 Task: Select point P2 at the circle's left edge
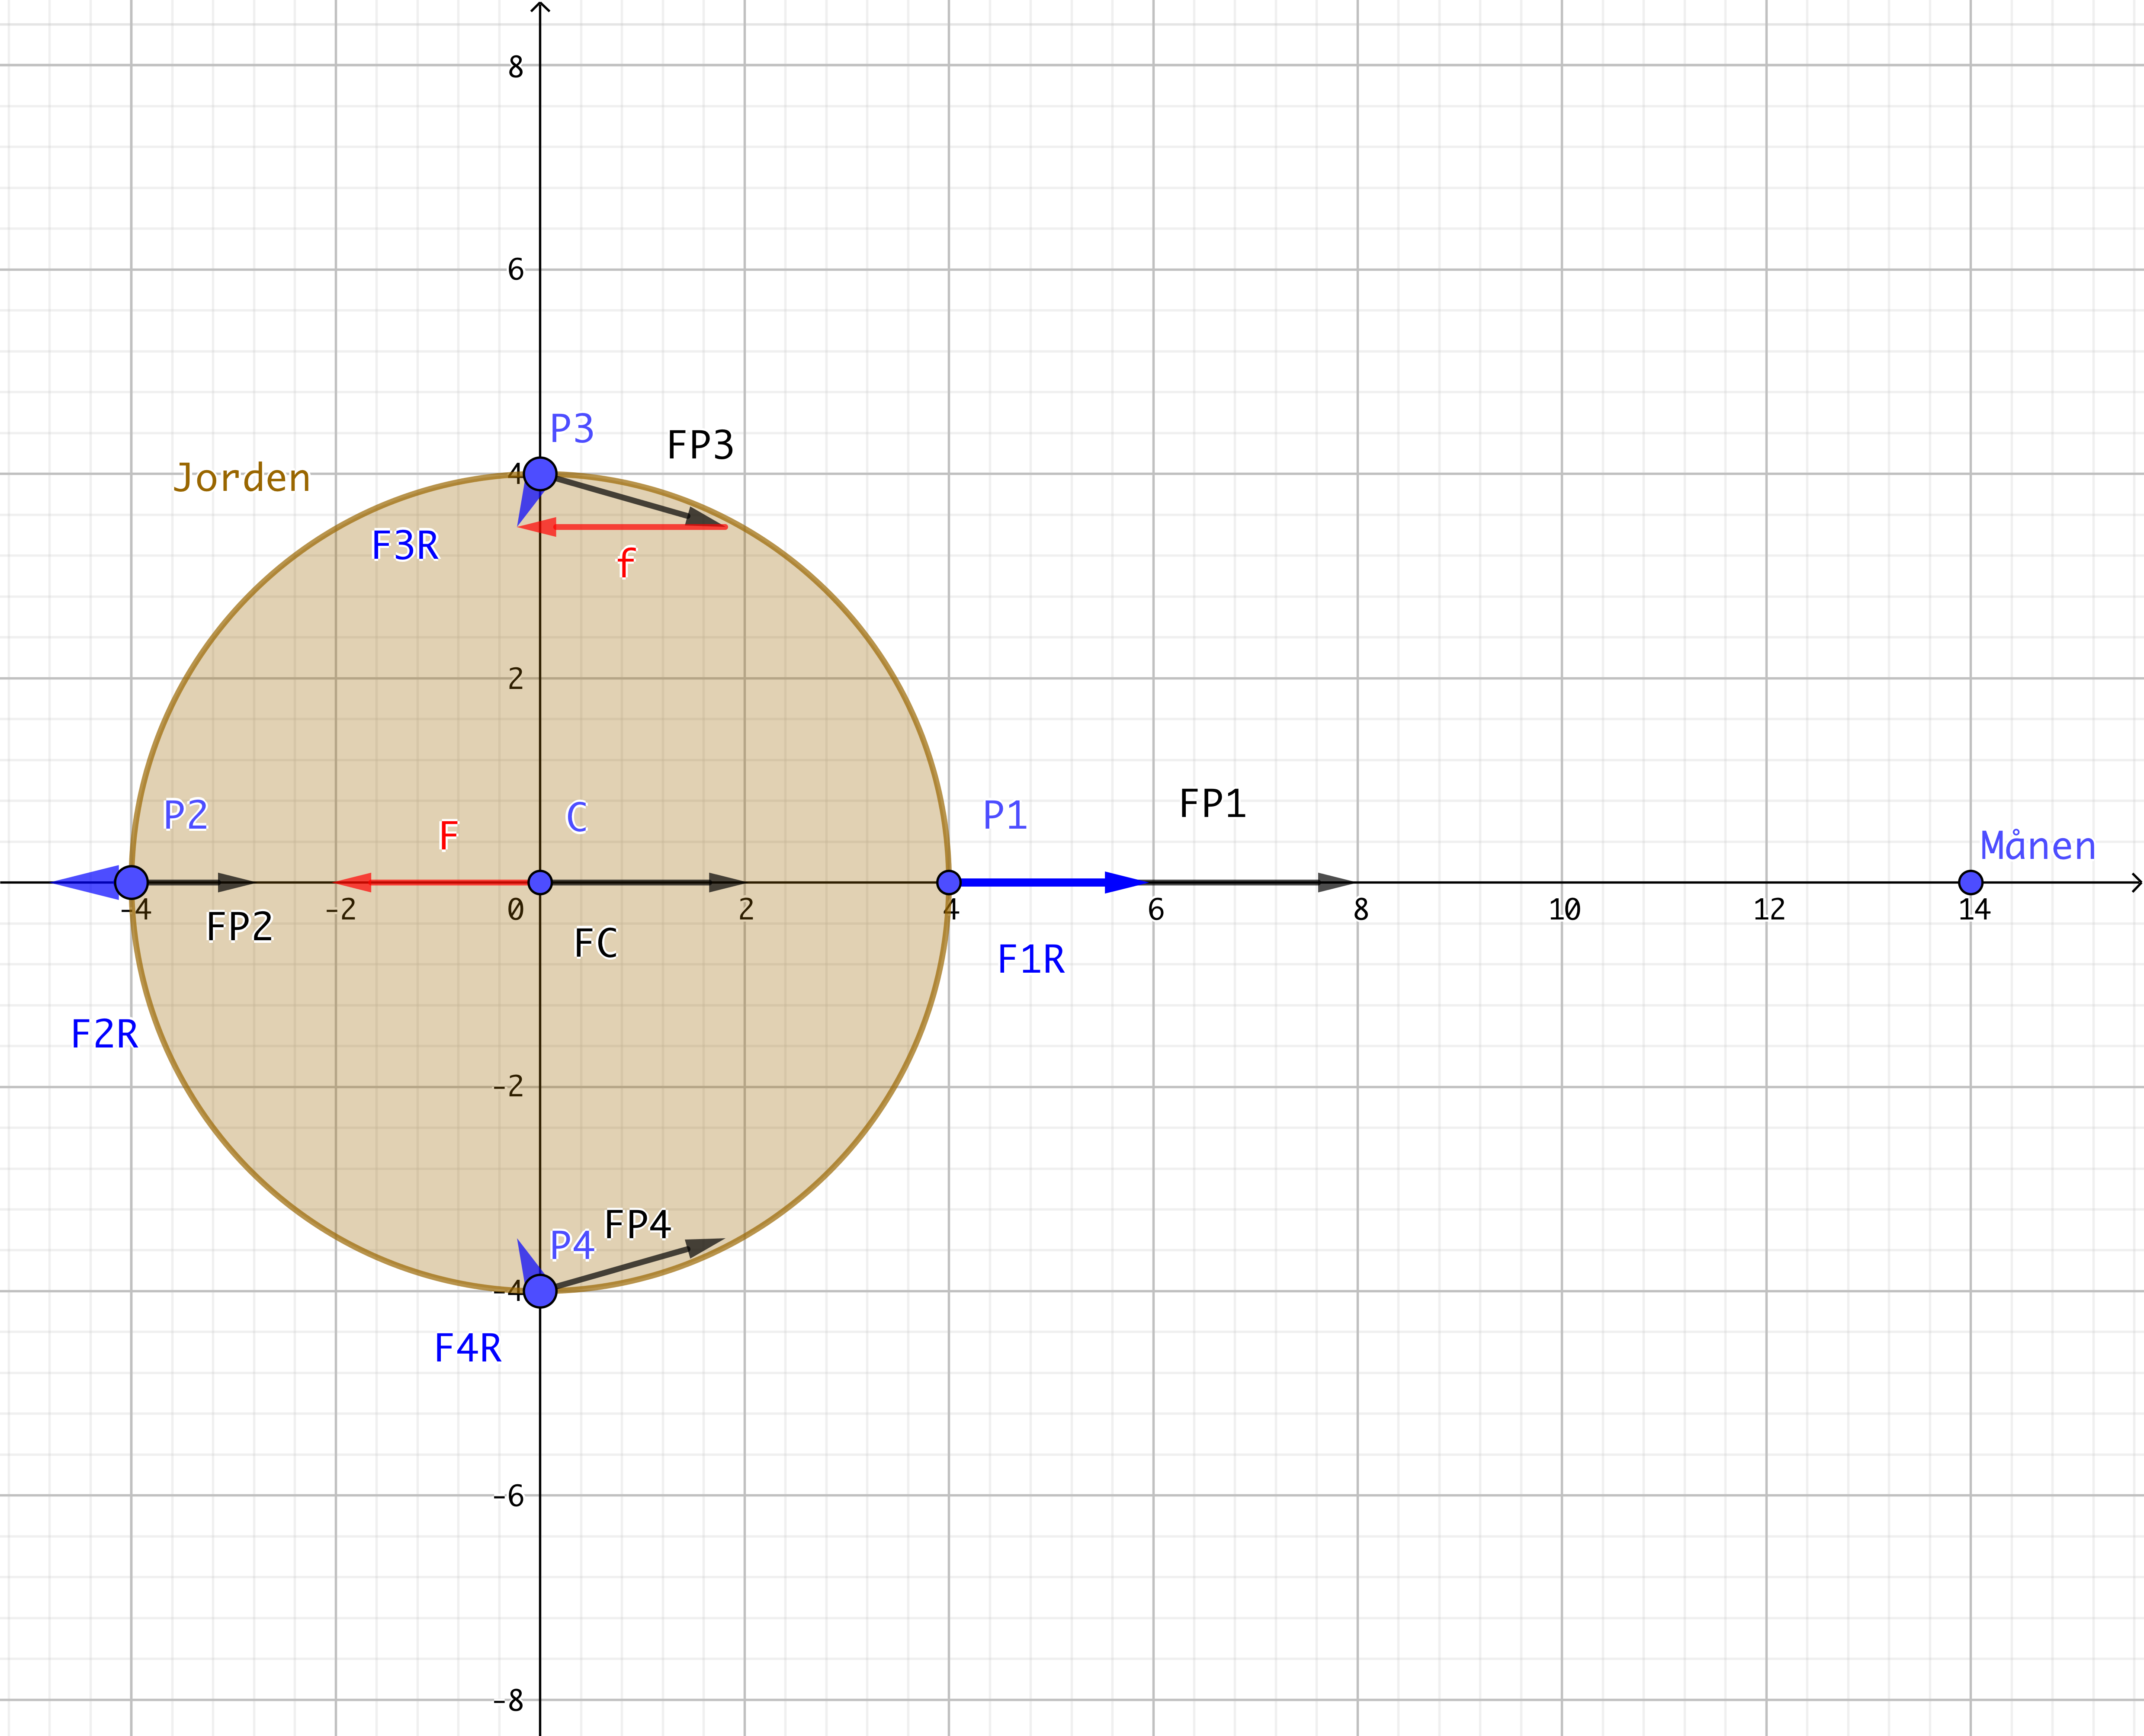coord(131,882)
